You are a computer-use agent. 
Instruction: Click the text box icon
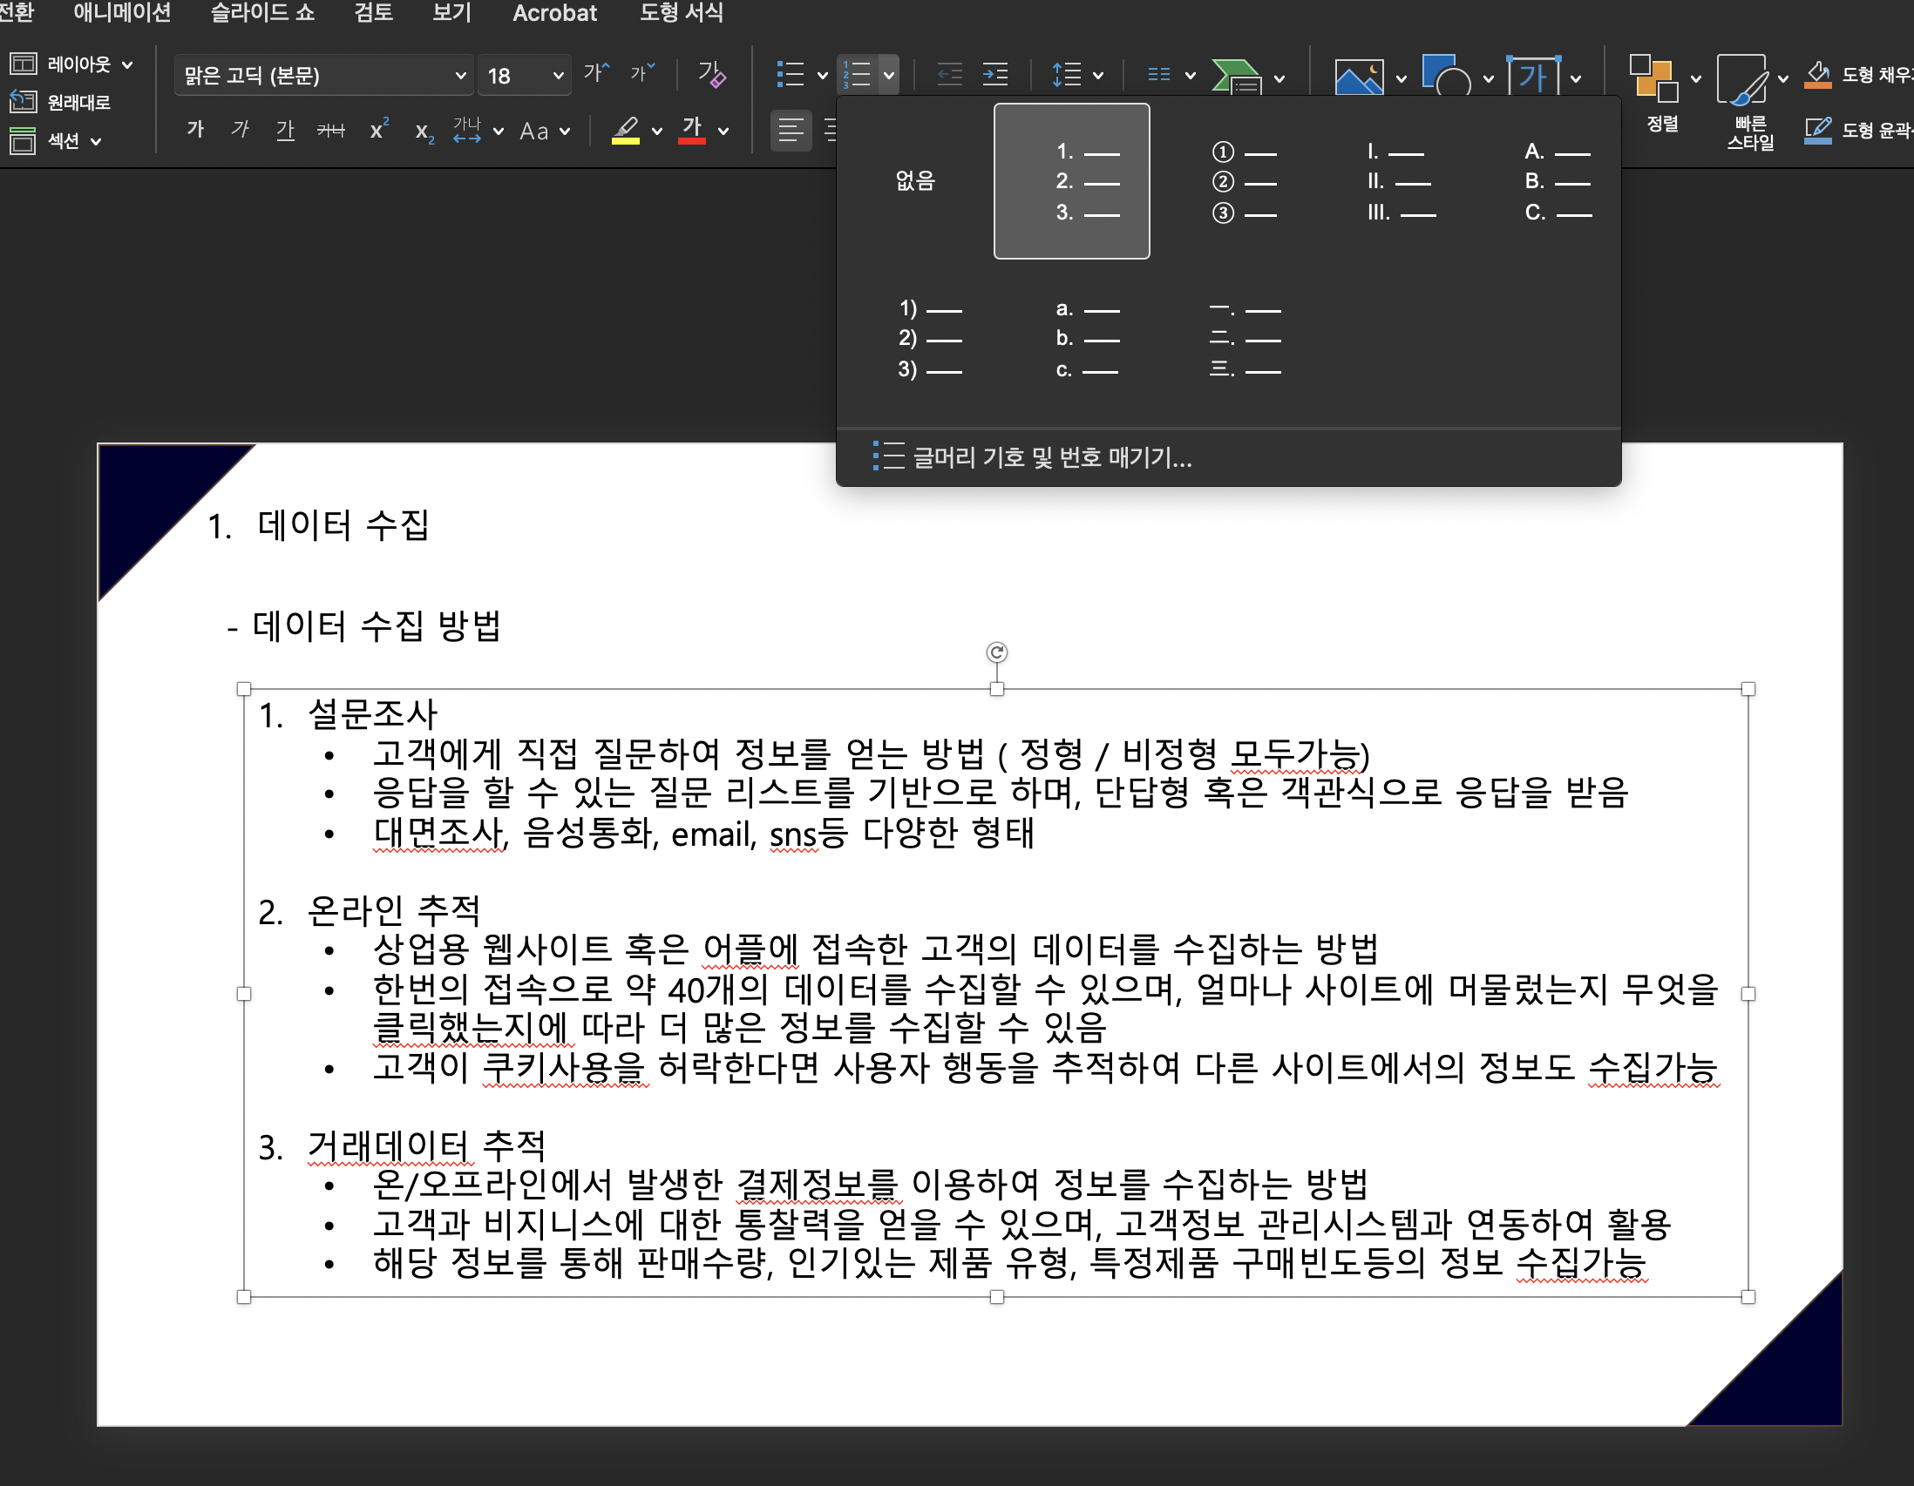click(x=1533, y=77)
